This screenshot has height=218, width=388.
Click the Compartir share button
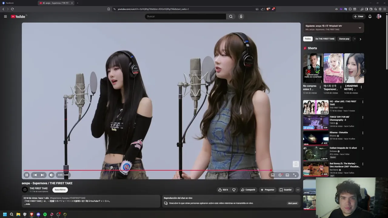248,190
